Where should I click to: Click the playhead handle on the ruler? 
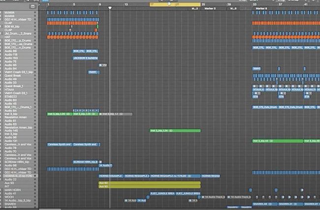109,7
